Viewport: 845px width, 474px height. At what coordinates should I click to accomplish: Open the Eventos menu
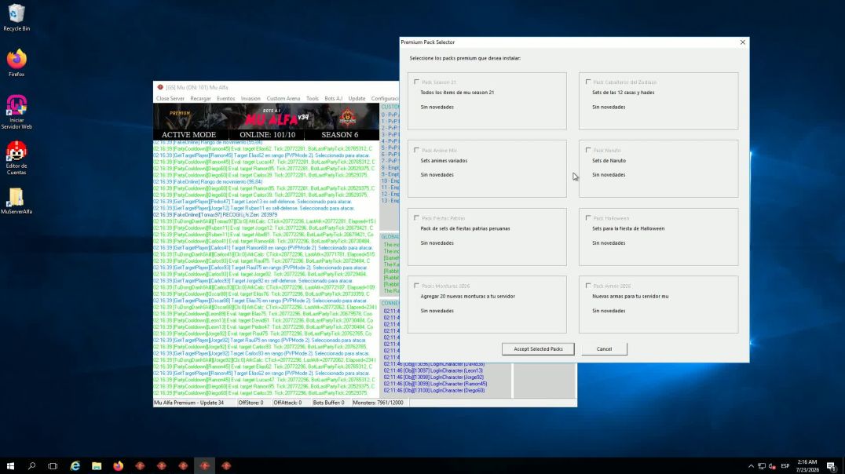click(226, 99)
